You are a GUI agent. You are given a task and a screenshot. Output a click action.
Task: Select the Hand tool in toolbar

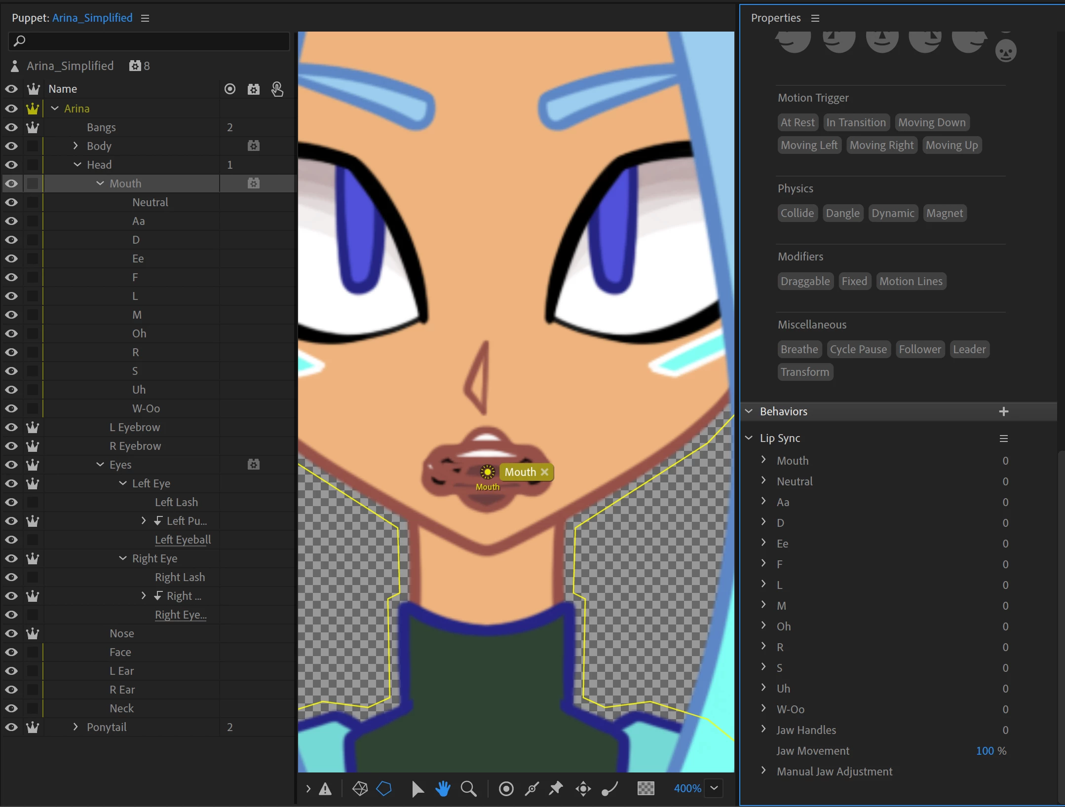(443, 789)
